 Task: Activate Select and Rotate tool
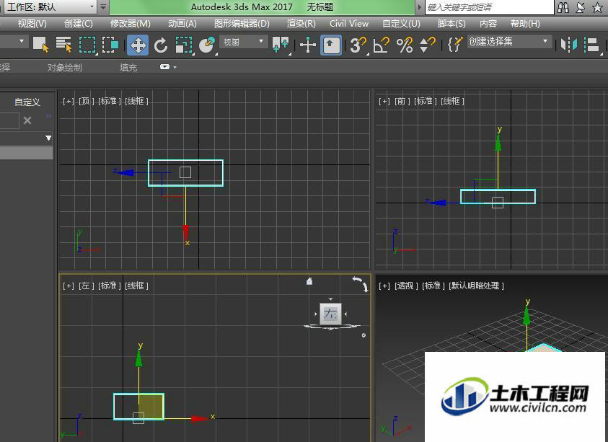[161, 45]
